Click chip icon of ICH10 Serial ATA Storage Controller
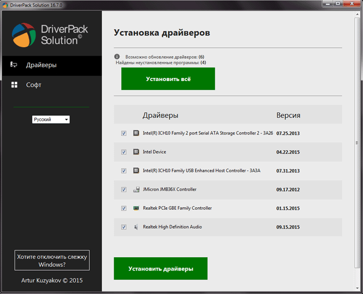363x294 pixels. click(x=136, y=133)
